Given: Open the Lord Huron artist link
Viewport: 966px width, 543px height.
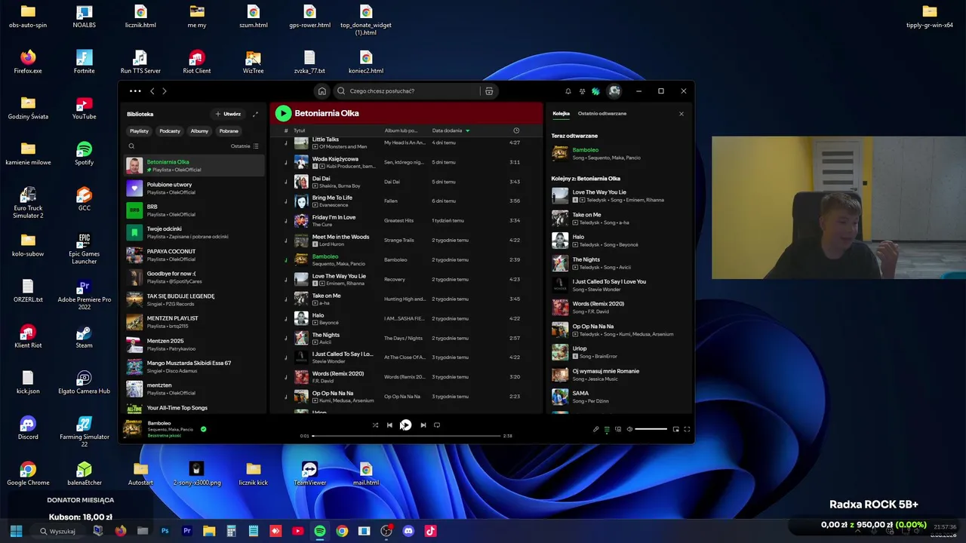Looking at the screenshot, I should [331, 244].
